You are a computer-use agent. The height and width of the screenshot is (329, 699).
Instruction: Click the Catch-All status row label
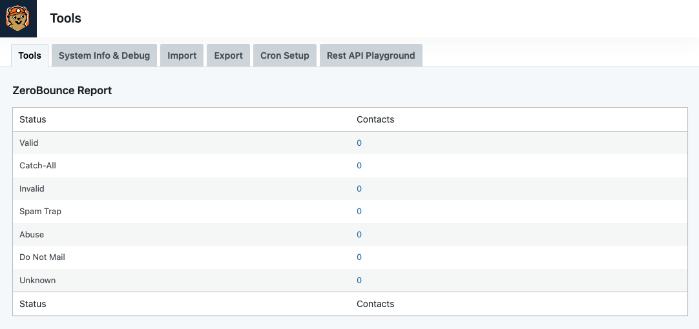point(38,166)
